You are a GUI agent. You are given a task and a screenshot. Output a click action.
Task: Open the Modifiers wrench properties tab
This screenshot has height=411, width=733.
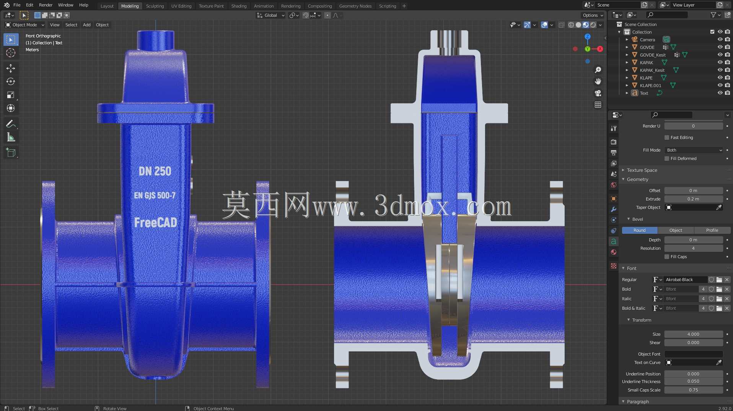[614, 209]
